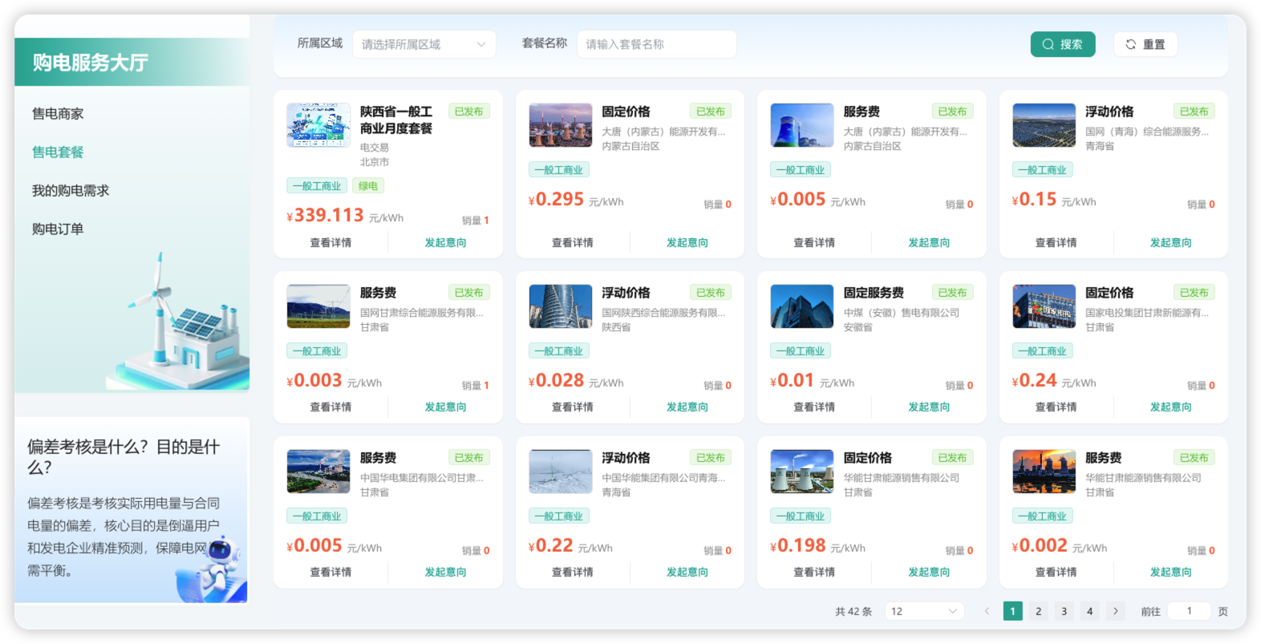This screenshot has height=644, width=1261.
Task: View details of the ¥0.15 浮动价格 package
Action: (x=1056, y=242)
